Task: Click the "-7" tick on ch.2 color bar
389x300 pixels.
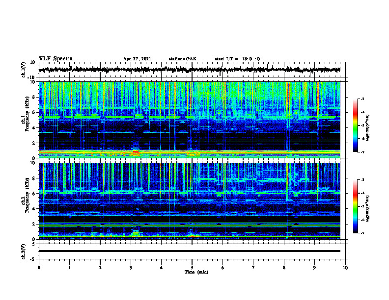Action: [362, 233]
